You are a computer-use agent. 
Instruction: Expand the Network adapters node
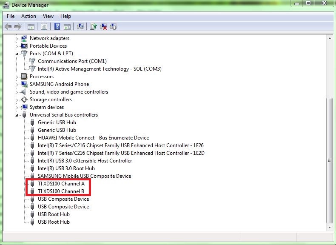[17, 39]
